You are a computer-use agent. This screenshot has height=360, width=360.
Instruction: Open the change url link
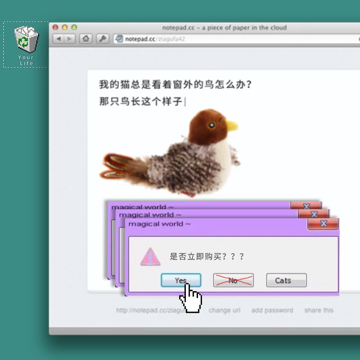pyautogui.click(x=224, y=310)
